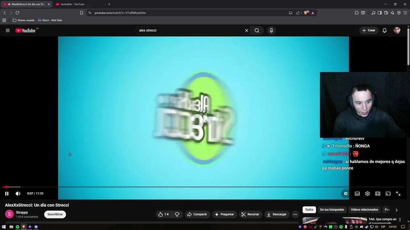Screen dimensions: 410x230
Task: Click the browser address bar URL
Action: tap(120, 13)
